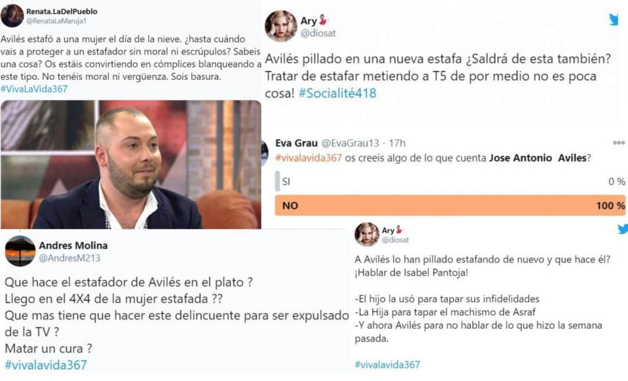Open Andres Molina's sunset avatar
This screenshot has width=628, height=381.
[20, 251]
